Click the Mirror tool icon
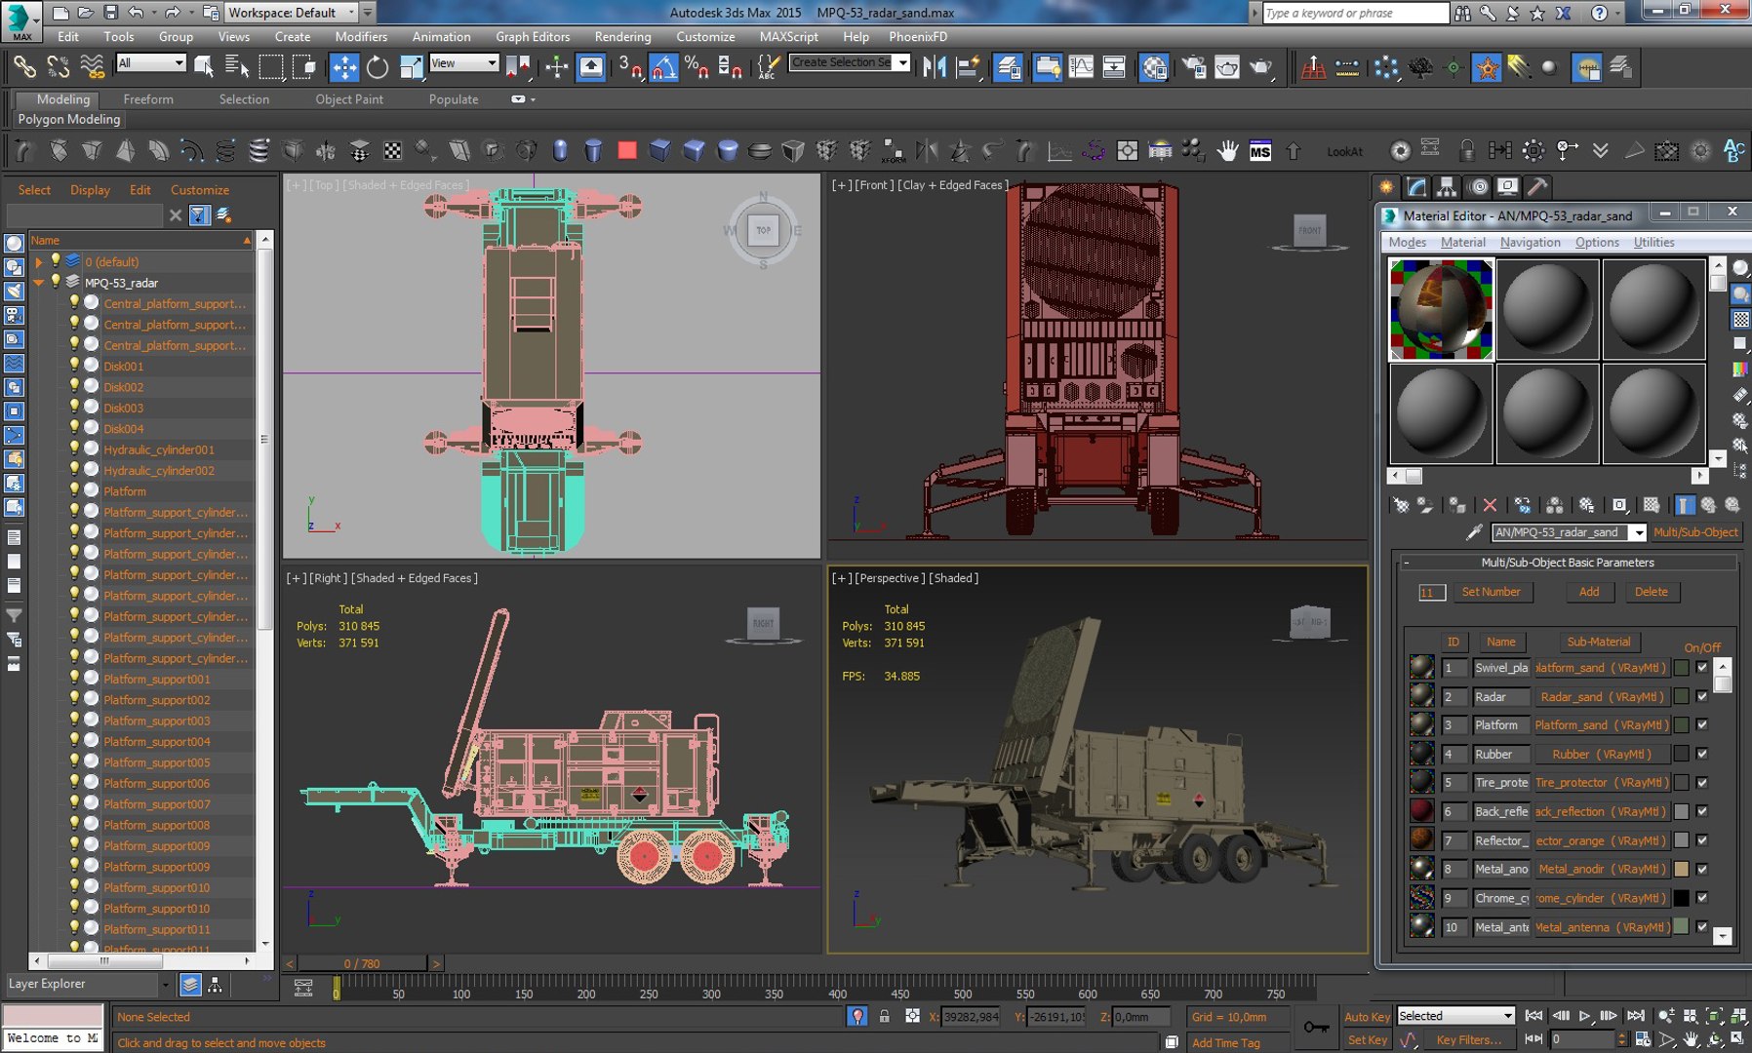 [935, 67]
